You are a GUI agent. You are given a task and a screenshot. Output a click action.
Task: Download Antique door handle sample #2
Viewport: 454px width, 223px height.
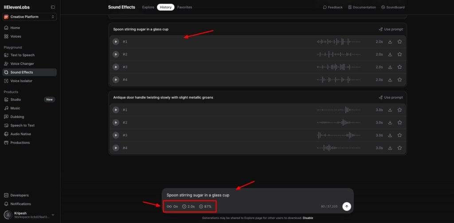[x=390, y=122]
